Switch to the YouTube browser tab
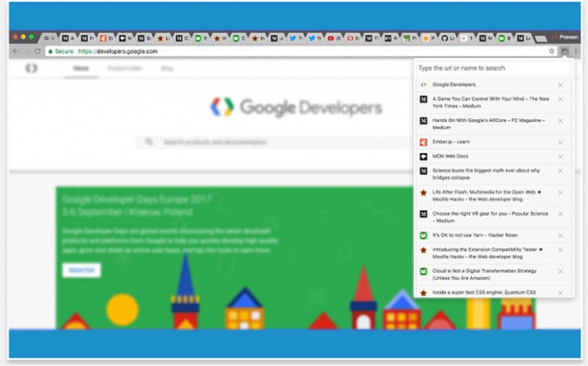The width and height of the screenshot is (588, 366). coord(333,39)
